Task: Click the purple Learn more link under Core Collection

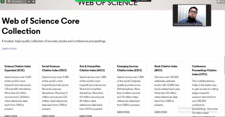Action: (9, 49)
